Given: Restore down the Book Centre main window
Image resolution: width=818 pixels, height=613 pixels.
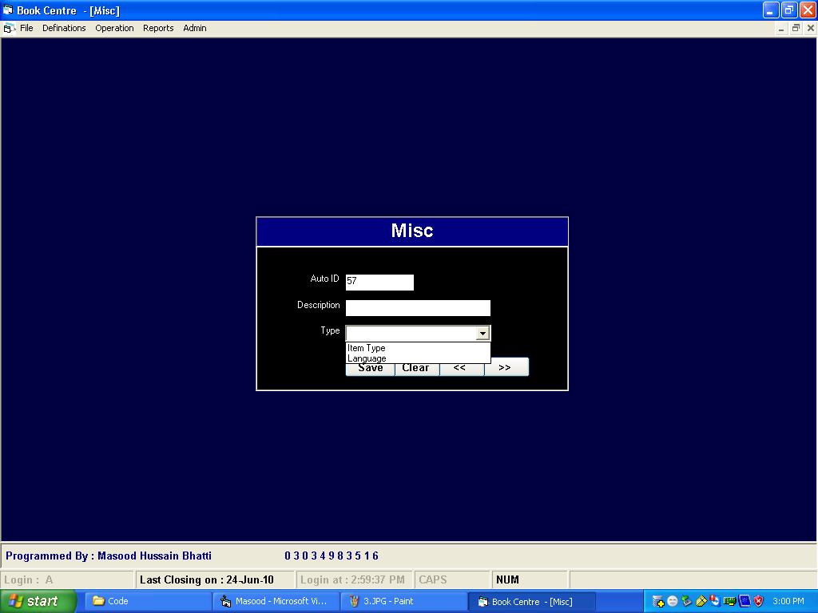Looking at the screenshot, I should click(x=788, y=10).
